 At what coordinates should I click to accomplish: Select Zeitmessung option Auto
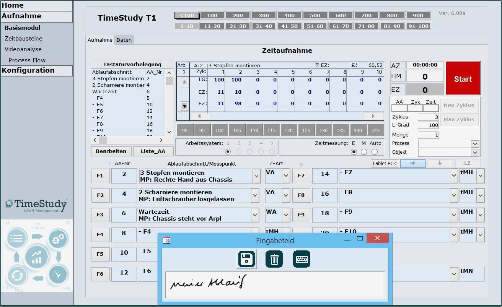(375, 152)
